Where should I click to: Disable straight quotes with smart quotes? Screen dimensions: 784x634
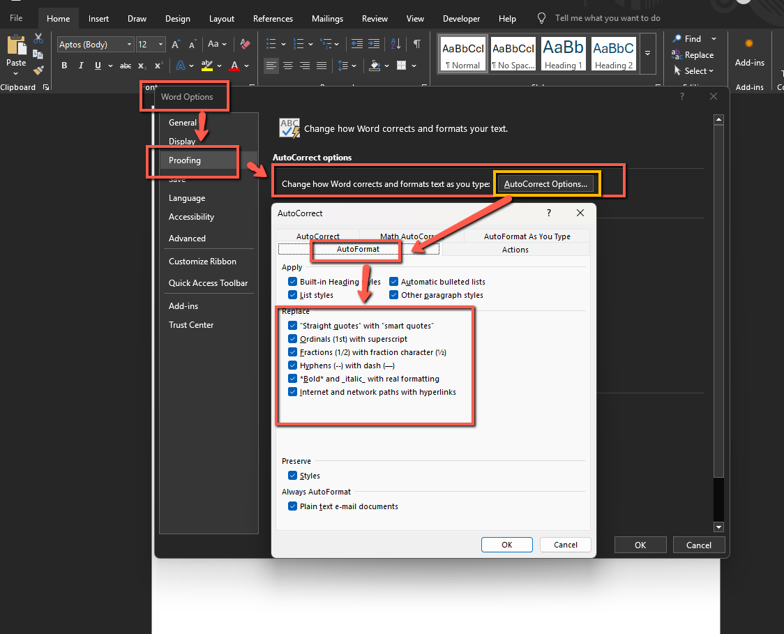pyautogui.click(x=292, y=326)
